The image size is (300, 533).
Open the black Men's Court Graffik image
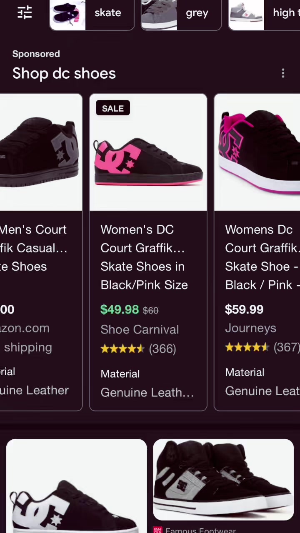(41, 152)
